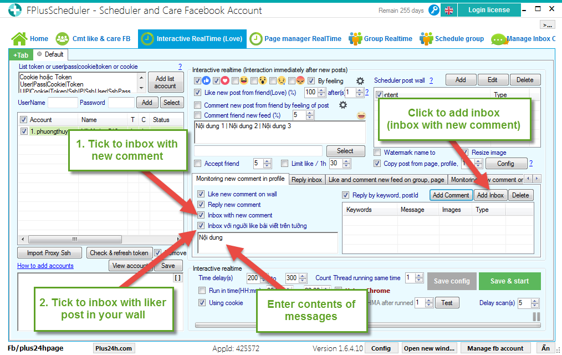Toggle the Like reaction checkbox
562x355 pixels.
click(x=197, y=80)
